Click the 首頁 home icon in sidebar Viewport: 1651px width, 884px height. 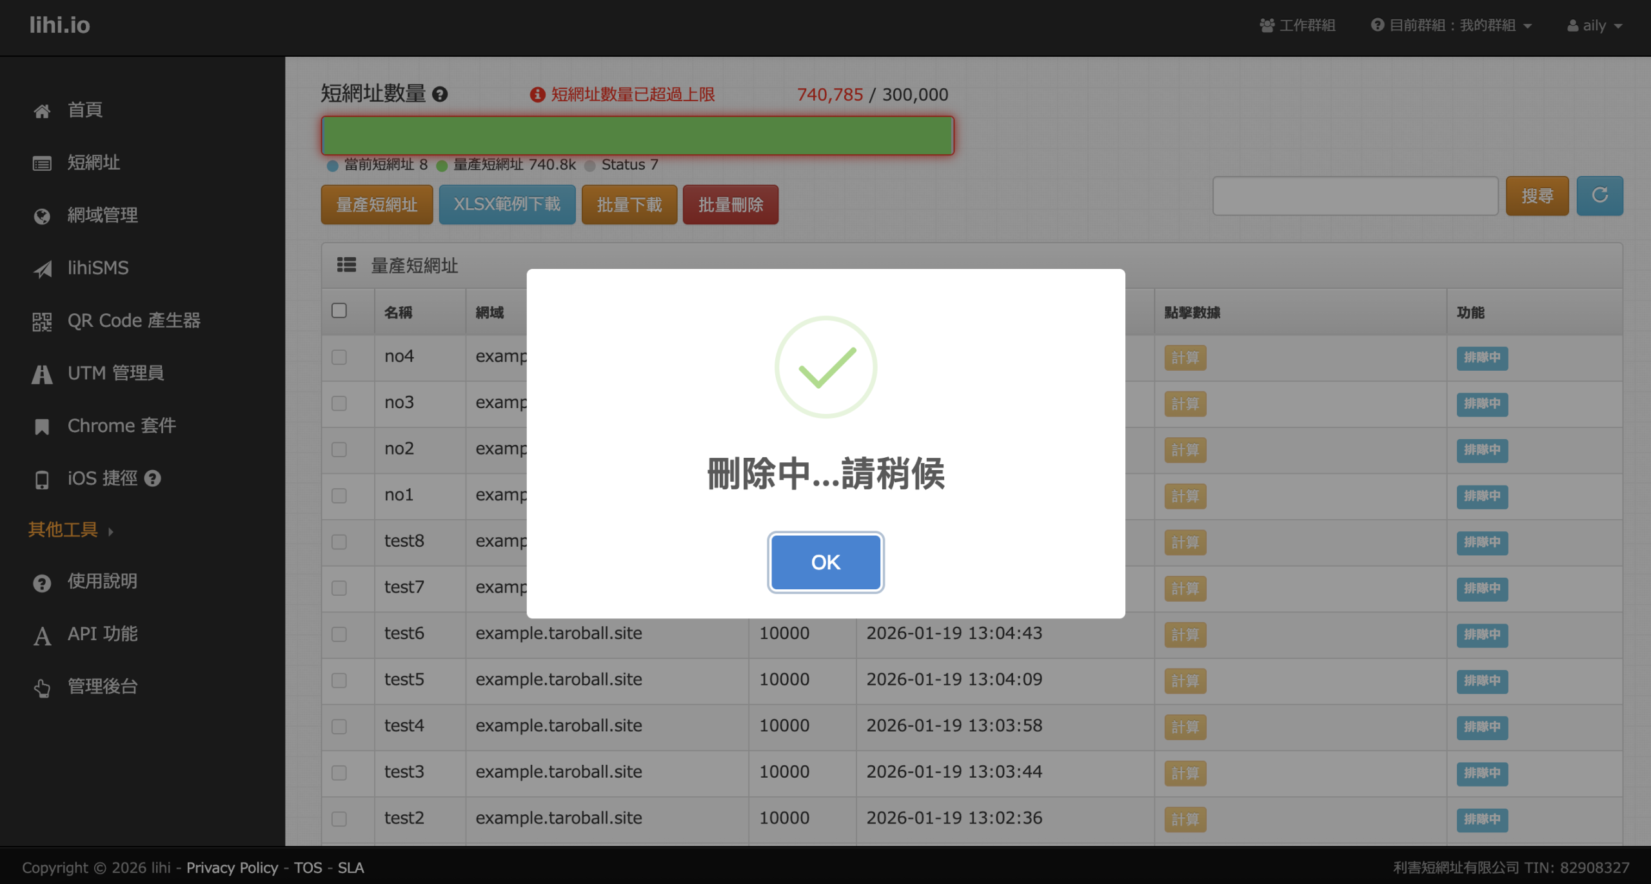point(42,111)
